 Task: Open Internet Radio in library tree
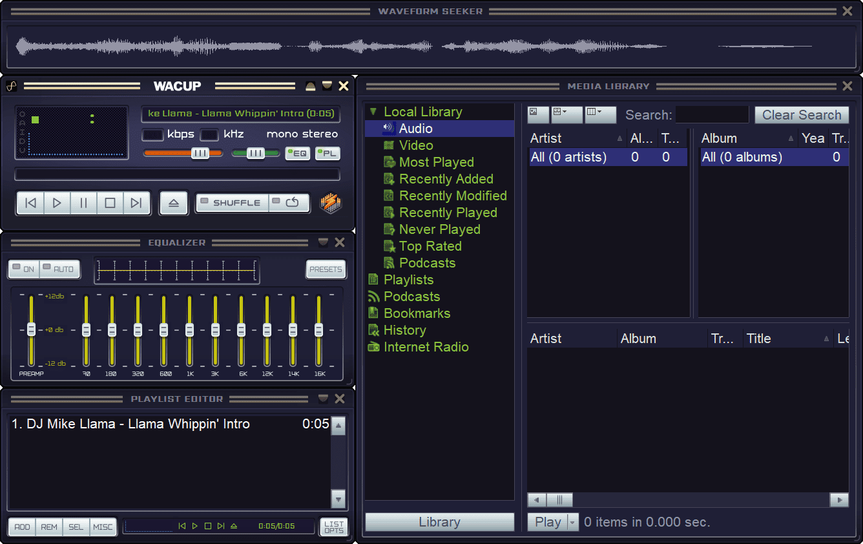(x=426, y=347)
